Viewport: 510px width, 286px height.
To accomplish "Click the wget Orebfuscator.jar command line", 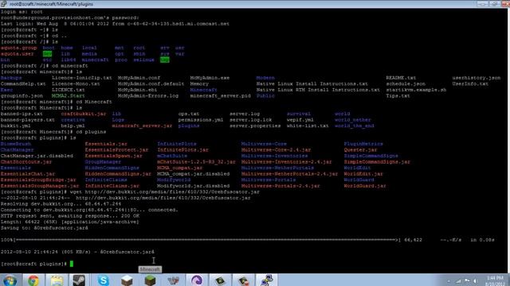I will tap(130, 191).
